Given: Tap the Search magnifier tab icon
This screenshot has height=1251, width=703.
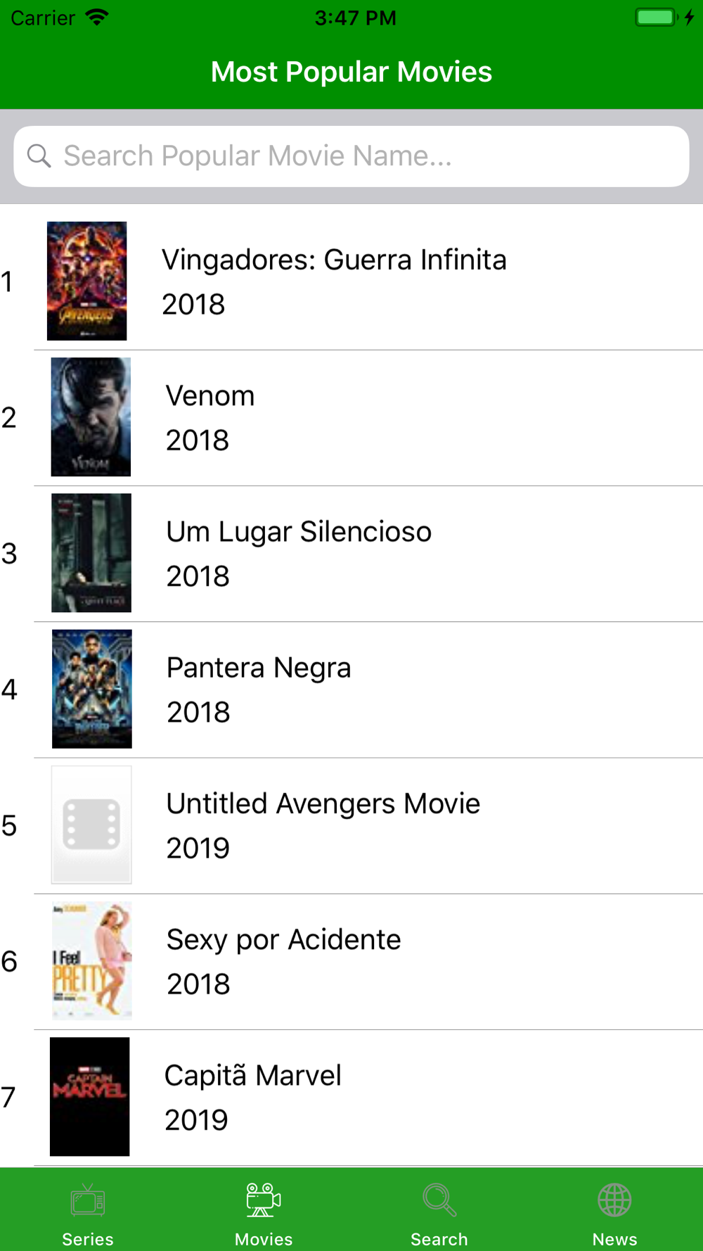Looking at the screenshot, I should point(439,1200).
